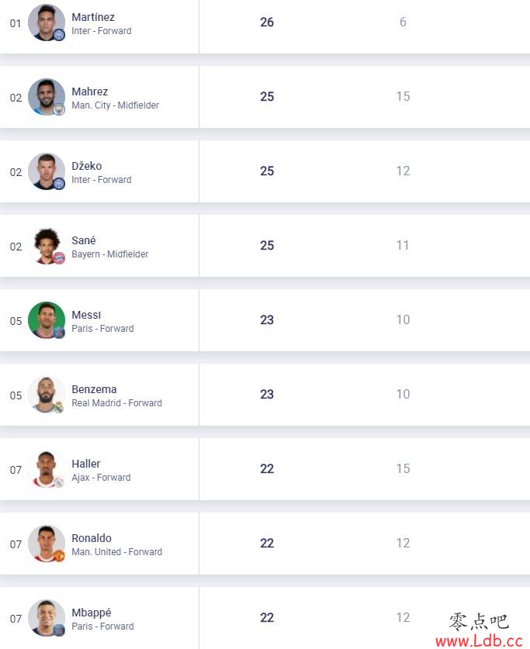Click the Man. City badge on Mahrez's photo
Screen dimensions: 530x649
click(x=59, y=109)
